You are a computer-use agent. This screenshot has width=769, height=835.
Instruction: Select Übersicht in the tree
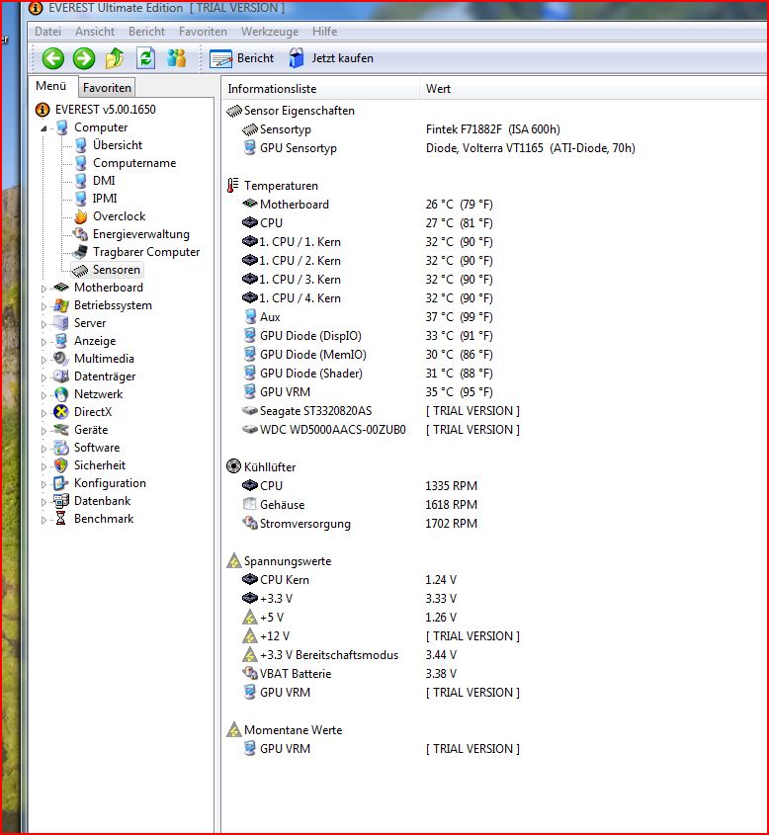(118, 145)
